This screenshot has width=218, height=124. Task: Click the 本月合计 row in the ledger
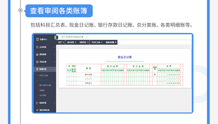pos(88,78)
